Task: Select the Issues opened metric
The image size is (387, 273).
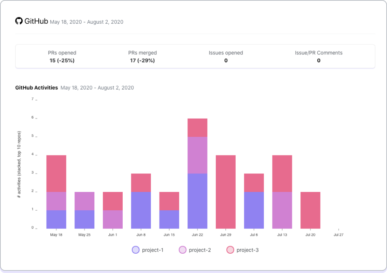Action: 226,57
